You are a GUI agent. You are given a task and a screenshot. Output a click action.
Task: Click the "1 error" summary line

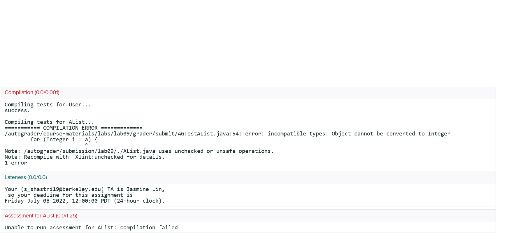pos(16,163)
